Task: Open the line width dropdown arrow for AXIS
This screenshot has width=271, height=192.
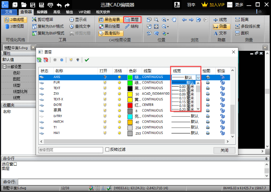Action: click(198, 78)
